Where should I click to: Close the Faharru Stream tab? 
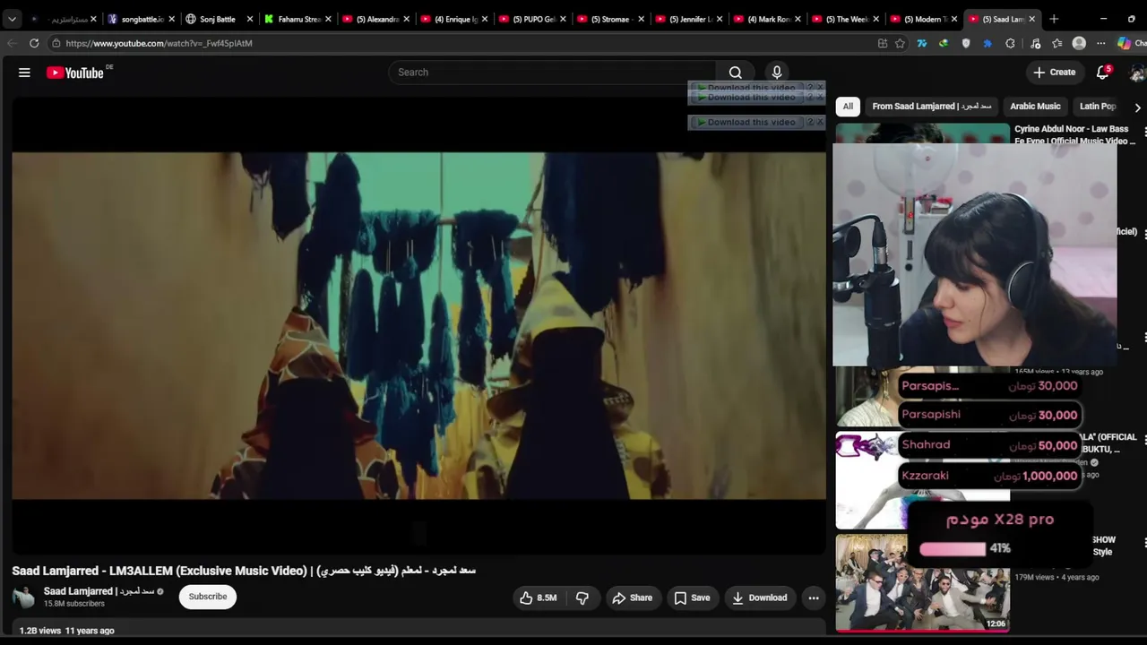328,19
